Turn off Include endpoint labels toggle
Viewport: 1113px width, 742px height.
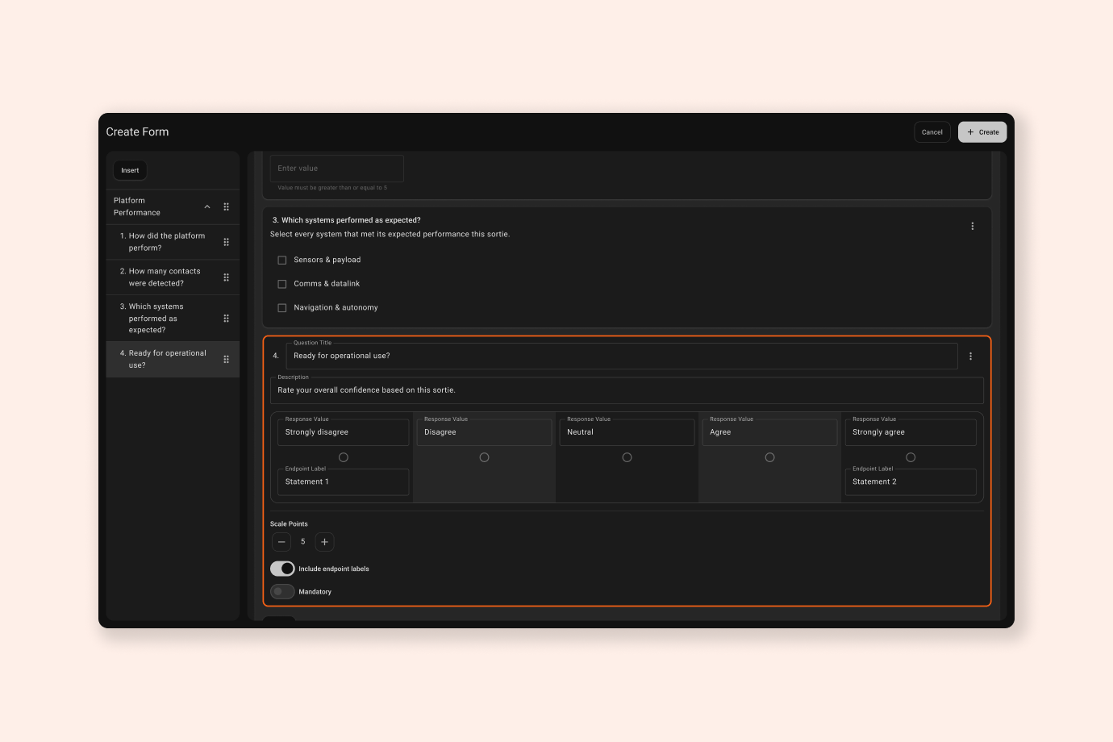click(282, 569)
